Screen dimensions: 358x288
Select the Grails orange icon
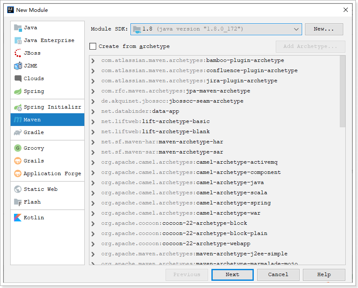tap(18, 161)
